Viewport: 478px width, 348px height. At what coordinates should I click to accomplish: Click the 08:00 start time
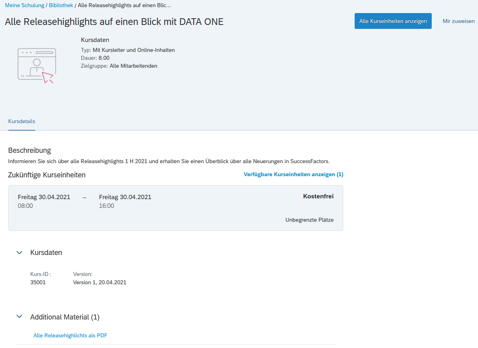click(x=25, y=206)
